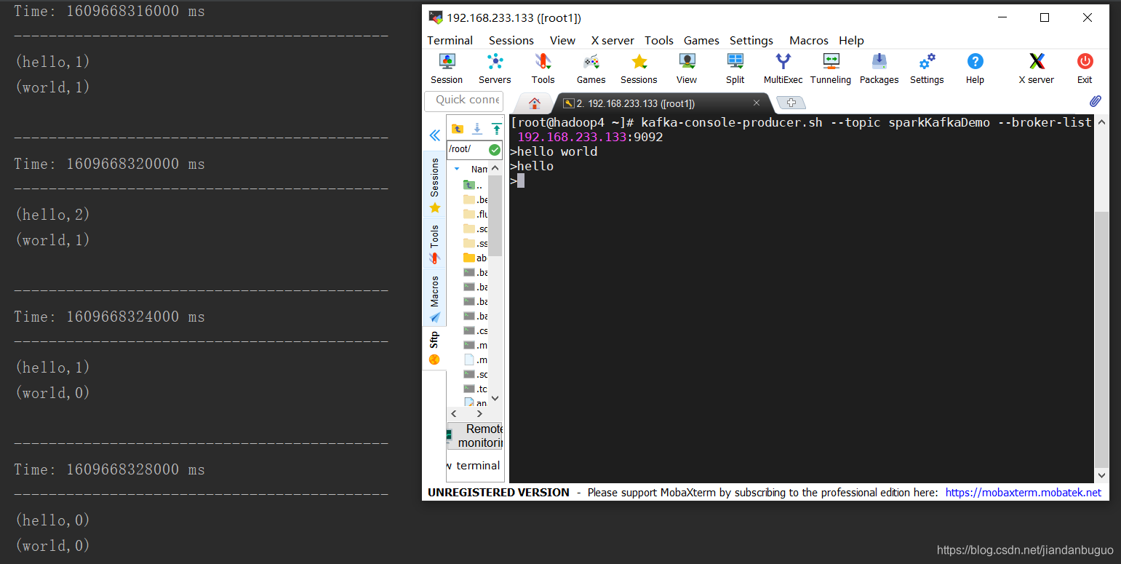
Task: Download selected files in SFTP panel
Action: pos(477,129)
